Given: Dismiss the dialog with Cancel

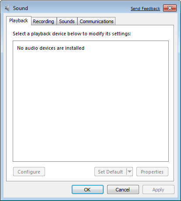Looking at the screenshot, I should pos(123,190).
